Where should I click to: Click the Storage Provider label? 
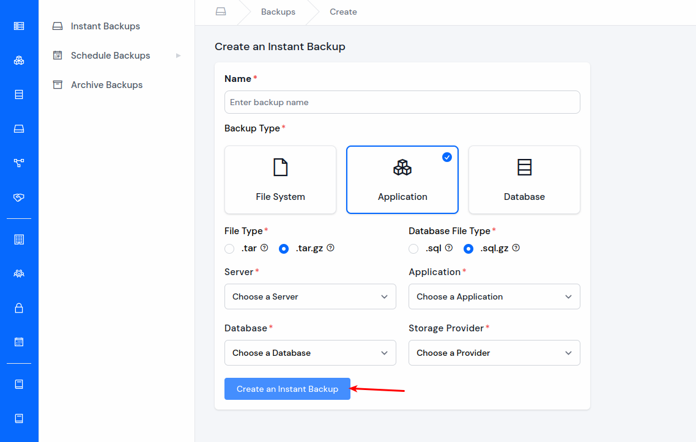[446, 328]
